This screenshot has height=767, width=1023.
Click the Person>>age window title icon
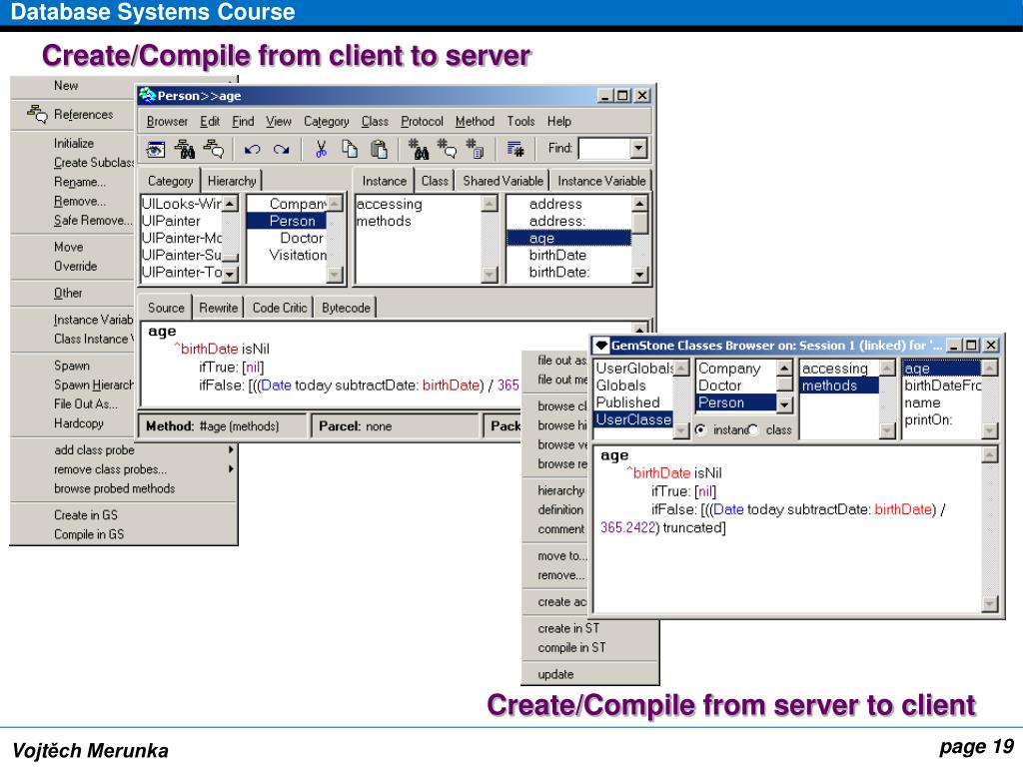coord(148,95)
